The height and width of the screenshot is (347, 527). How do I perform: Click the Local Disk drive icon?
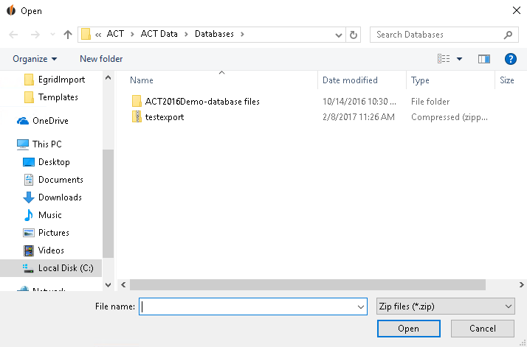28,267
